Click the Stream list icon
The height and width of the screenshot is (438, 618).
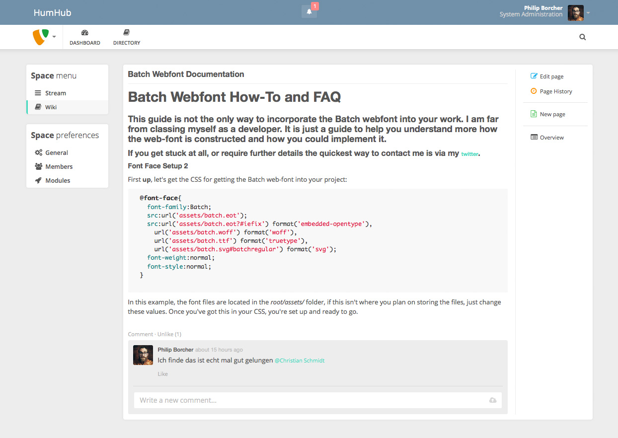(38, 93)
